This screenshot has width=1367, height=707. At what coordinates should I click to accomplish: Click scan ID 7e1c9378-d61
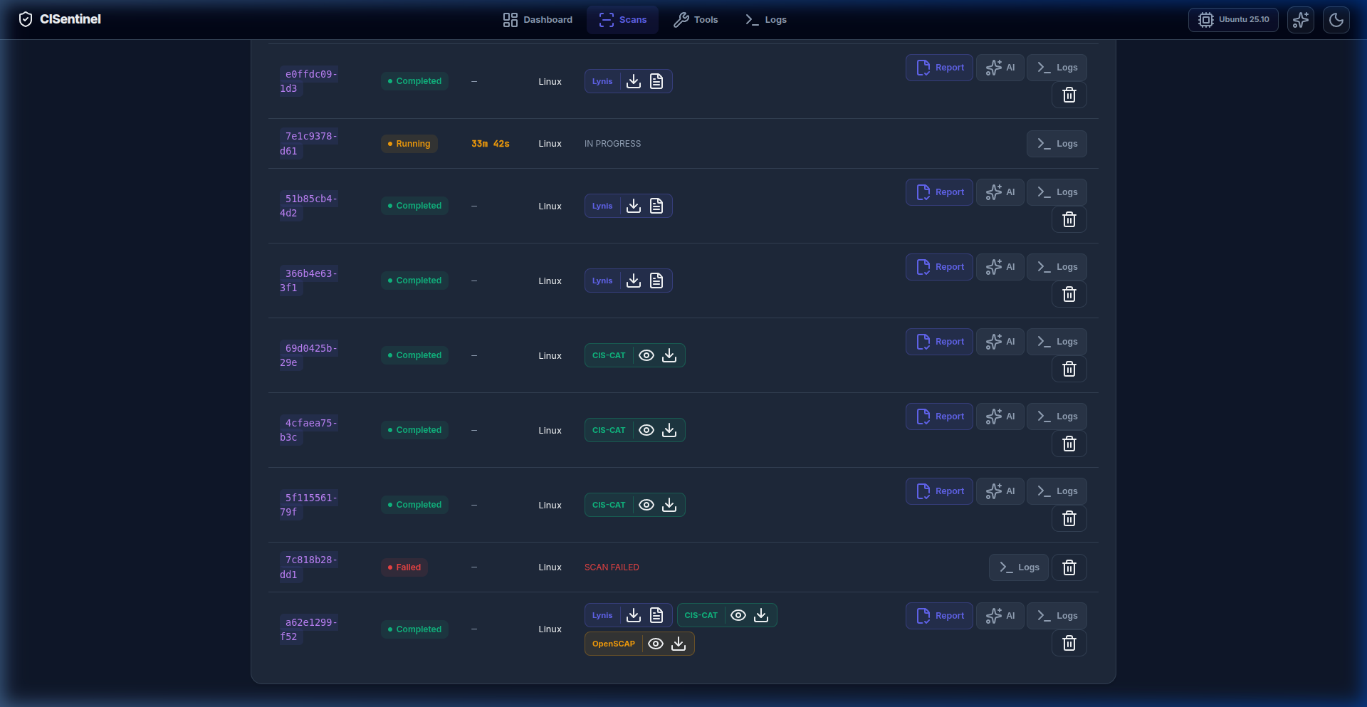tap(308, 144)
